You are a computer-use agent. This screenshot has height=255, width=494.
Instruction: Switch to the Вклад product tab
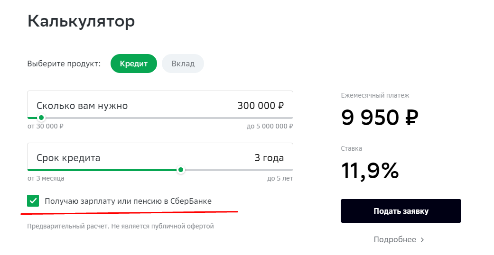coord(183,64)
